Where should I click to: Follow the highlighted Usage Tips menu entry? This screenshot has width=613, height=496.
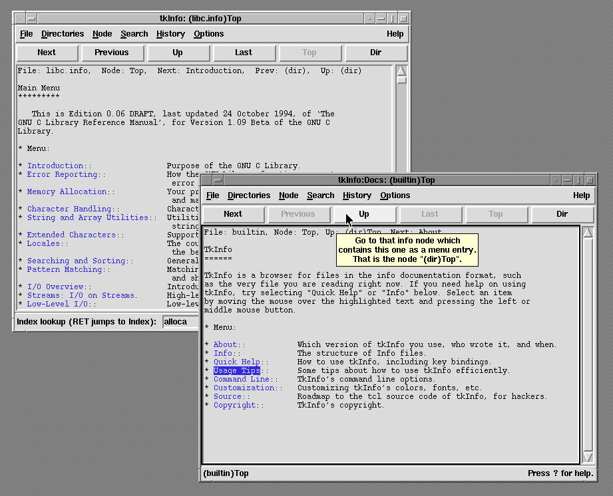pos(236,370)
